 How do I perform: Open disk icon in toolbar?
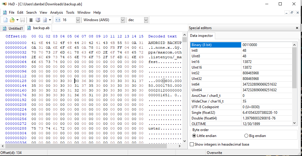click(38, 20)
